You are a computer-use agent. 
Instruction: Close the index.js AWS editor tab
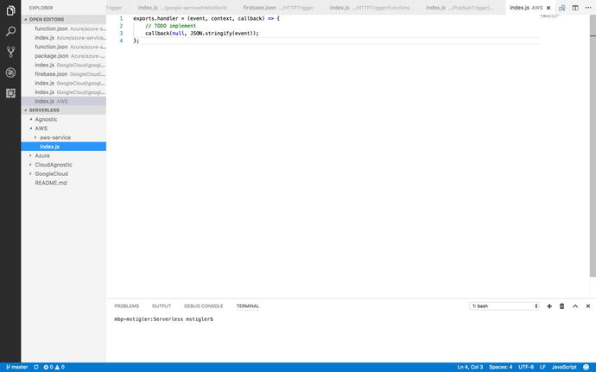(548, 8)
